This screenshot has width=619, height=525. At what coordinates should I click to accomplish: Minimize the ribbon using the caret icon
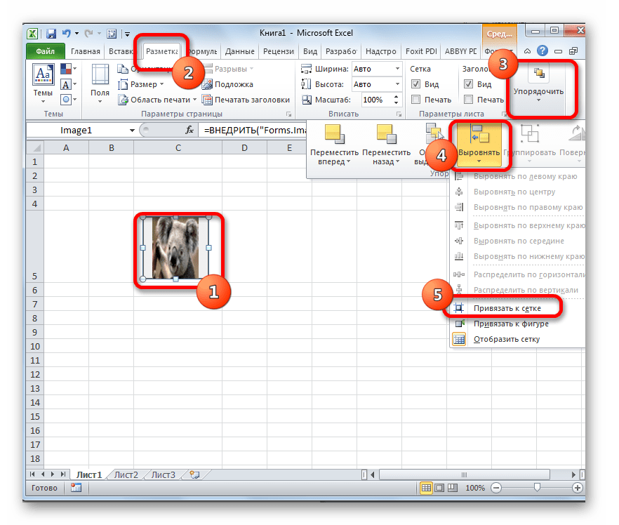point(528,51)
